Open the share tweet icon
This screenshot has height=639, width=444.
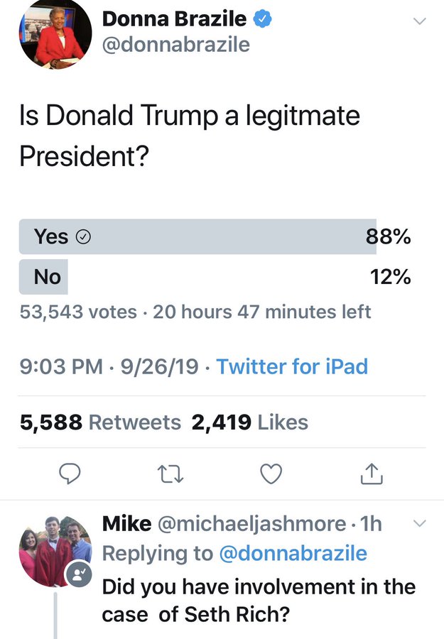pyautogui.click(x=372, y=474)
